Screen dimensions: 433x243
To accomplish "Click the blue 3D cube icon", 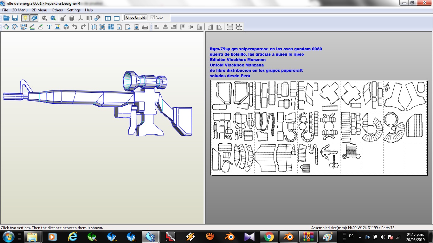I will (x=66, y=27).
